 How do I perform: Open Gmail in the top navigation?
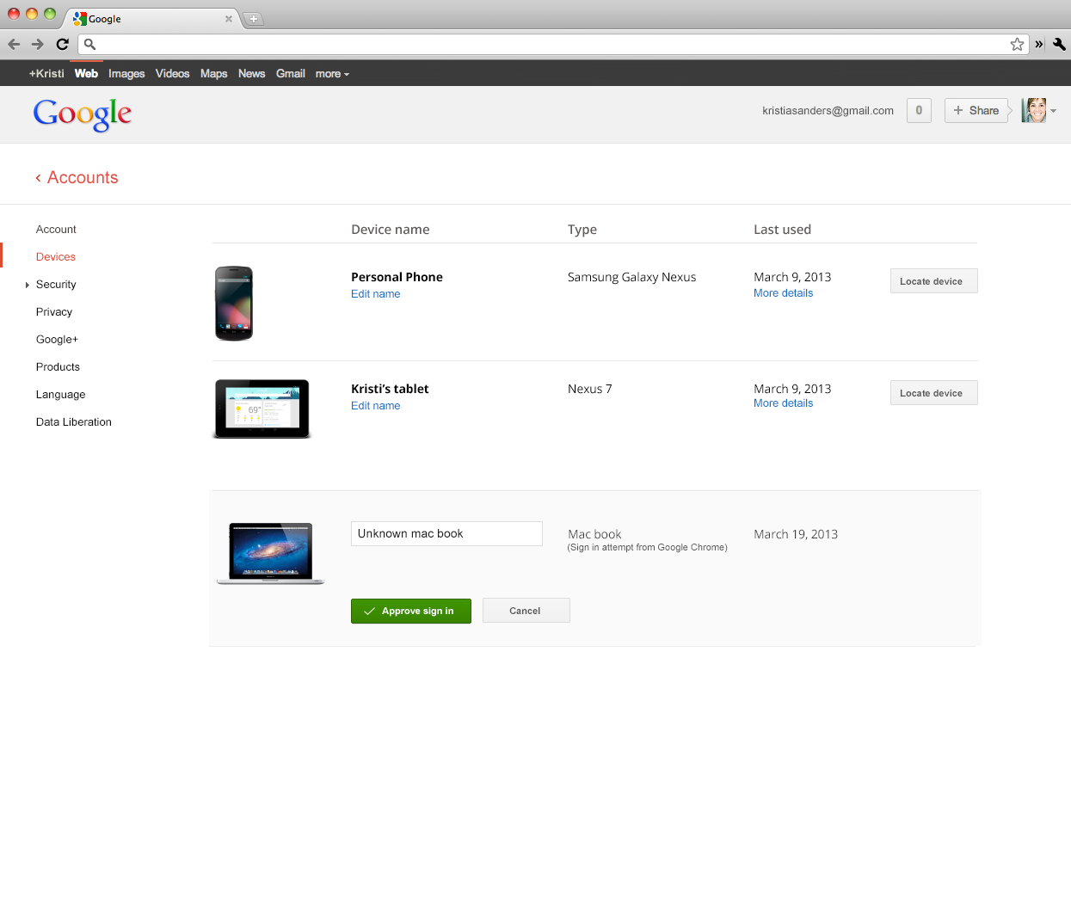(291, 73)
